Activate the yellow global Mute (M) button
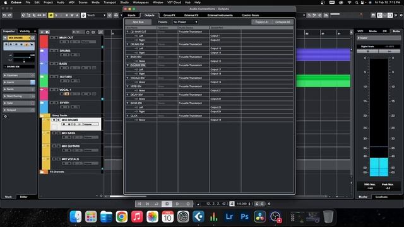404x227 pixels. [50, 15]
